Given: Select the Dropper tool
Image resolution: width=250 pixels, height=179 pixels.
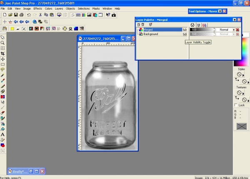Looking at the screenshot, I should pyautogui.click(x=2, y=81).
